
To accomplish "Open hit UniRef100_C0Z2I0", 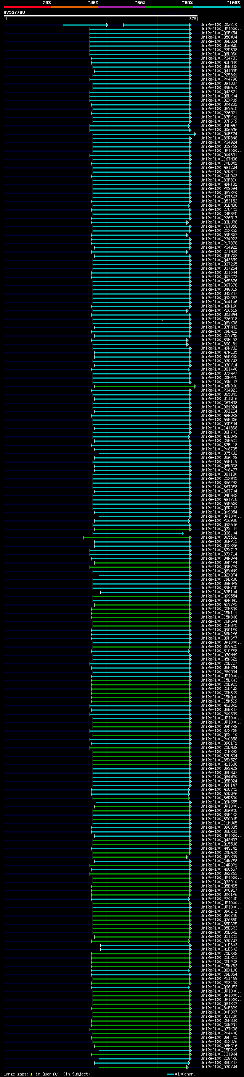I will pos(219,25).
